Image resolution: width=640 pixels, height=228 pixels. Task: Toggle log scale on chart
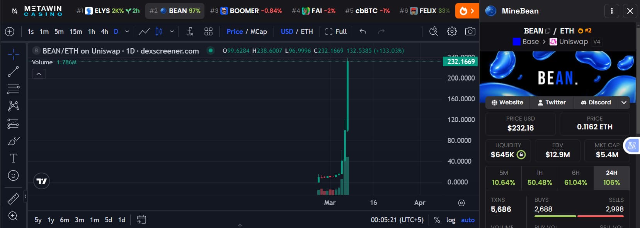451,220
